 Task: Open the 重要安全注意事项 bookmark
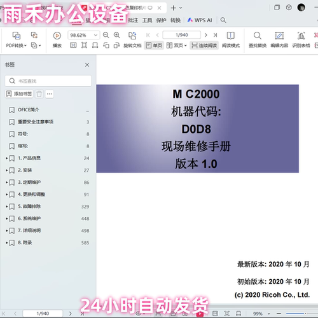pyautogui.click(x=36, y=122)
